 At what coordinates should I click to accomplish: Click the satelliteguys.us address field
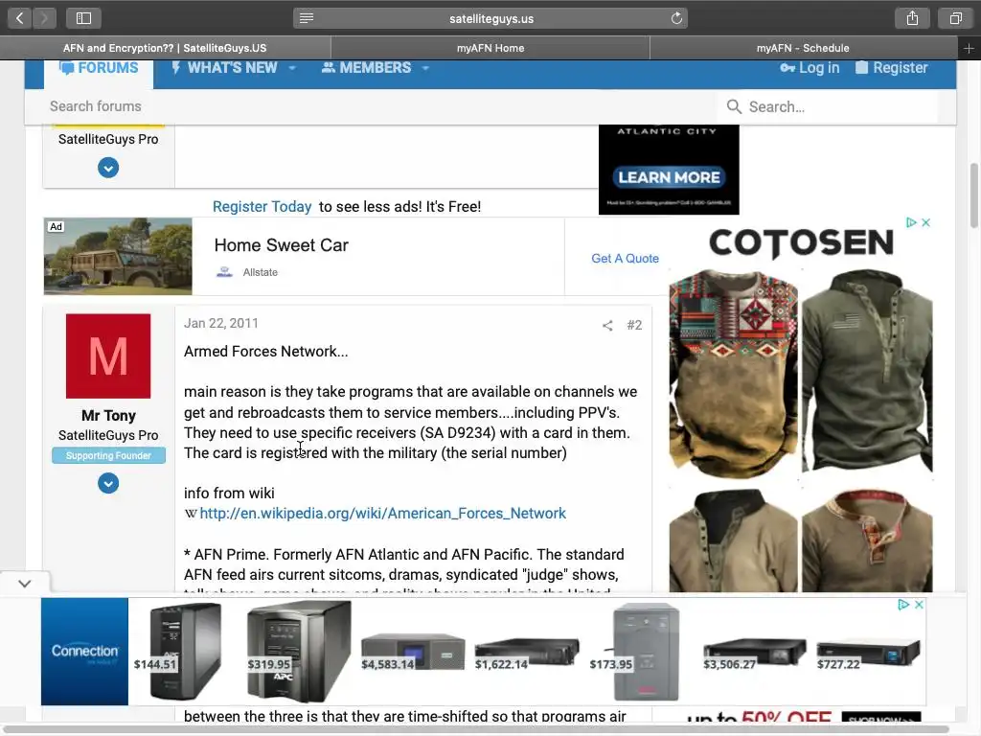(x=490, y=18)
